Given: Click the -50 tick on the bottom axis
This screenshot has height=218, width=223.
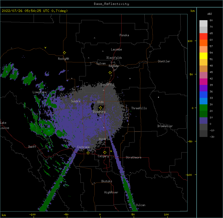Looking at the screenshot, I should (66, 214).
